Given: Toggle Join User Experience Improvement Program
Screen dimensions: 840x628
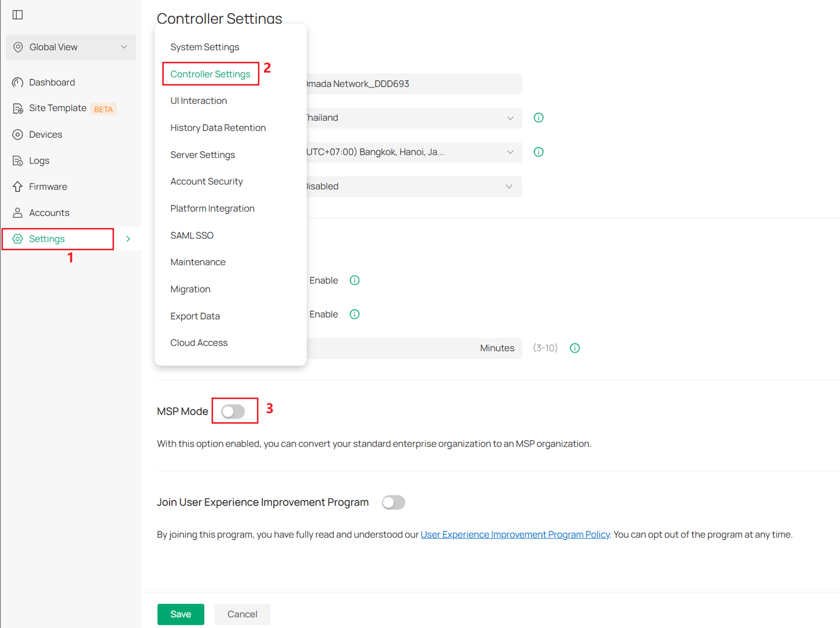Looking at the screenshot, I should [x=393, y=502].
